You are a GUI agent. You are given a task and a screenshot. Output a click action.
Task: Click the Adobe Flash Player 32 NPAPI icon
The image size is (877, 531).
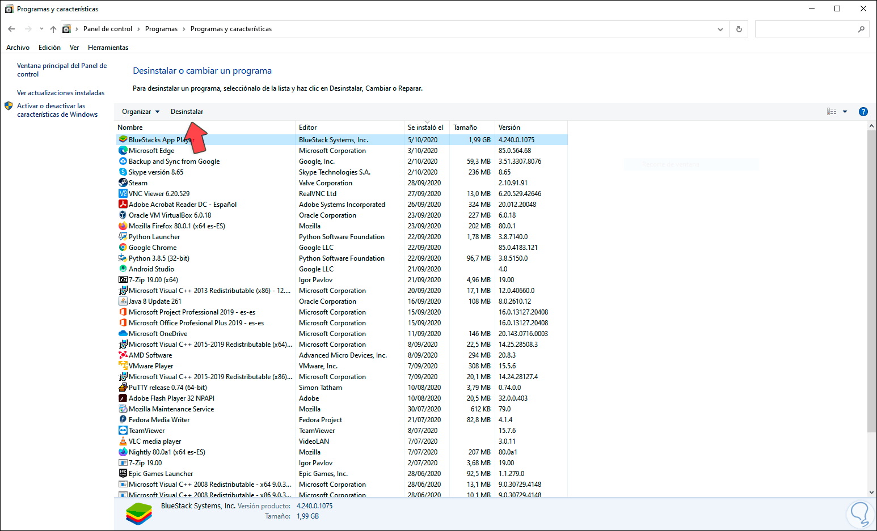[123, 398]
